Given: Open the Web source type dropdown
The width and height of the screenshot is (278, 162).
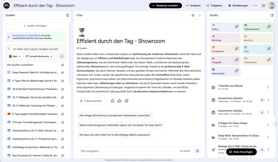Looking at the screenshot, I should [x=15, y=56].
